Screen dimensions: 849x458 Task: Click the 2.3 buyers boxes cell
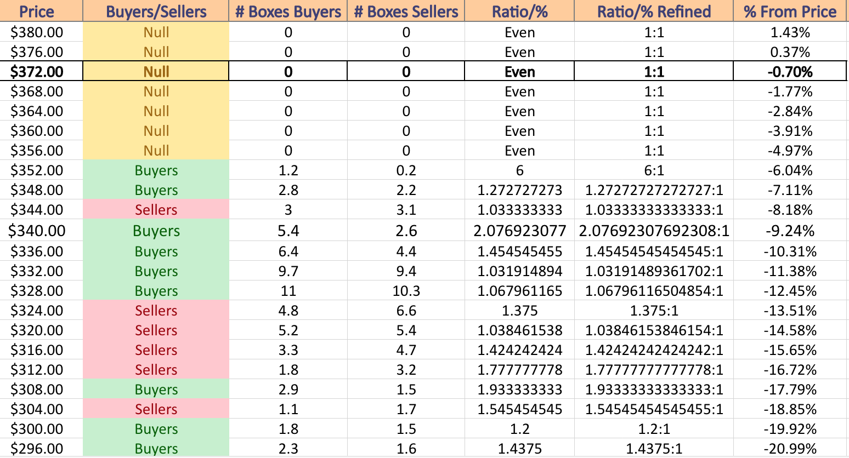coord(288,448)
